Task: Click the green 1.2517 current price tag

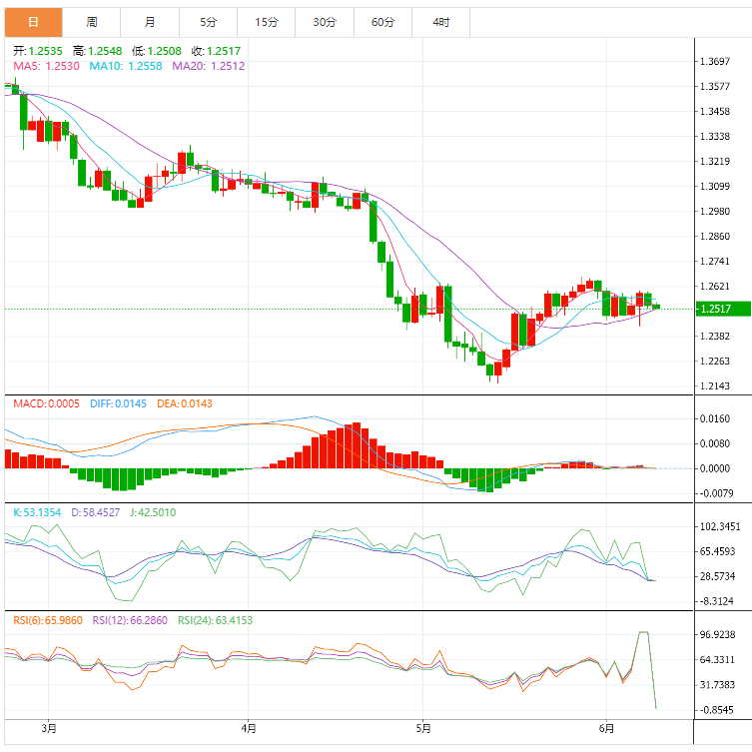Action: click(x=723, y=309)
